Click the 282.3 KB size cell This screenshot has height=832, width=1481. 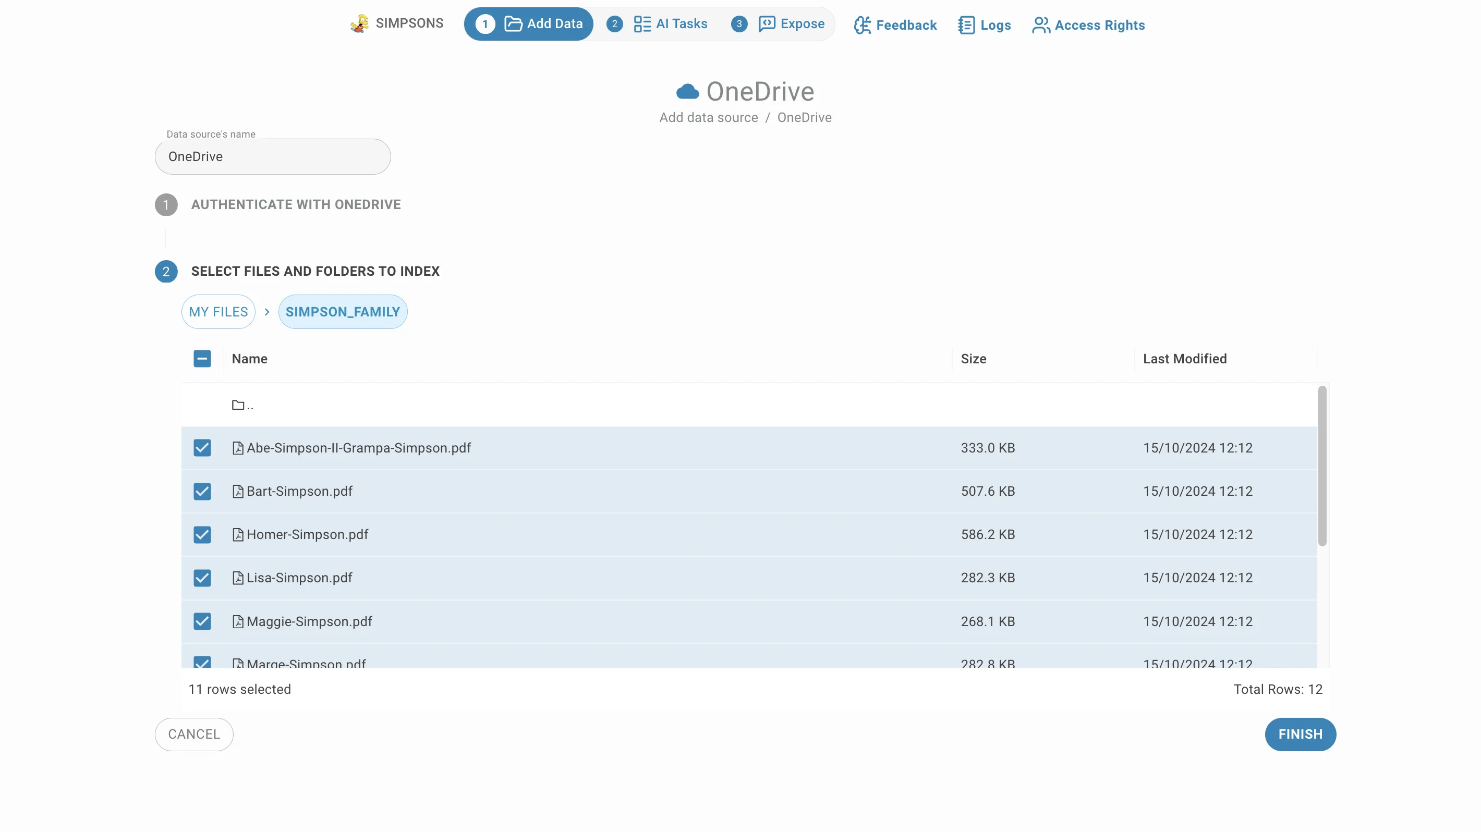(x=988, y=578)
